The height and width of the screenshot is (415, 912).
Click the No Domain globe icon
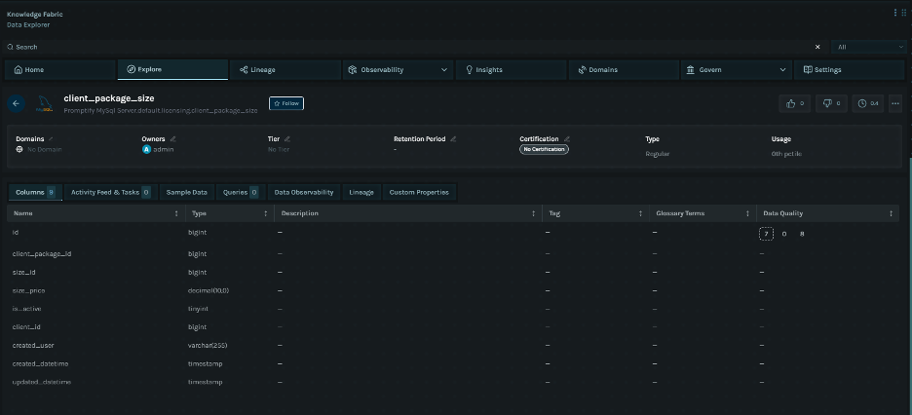pos(19,149)
